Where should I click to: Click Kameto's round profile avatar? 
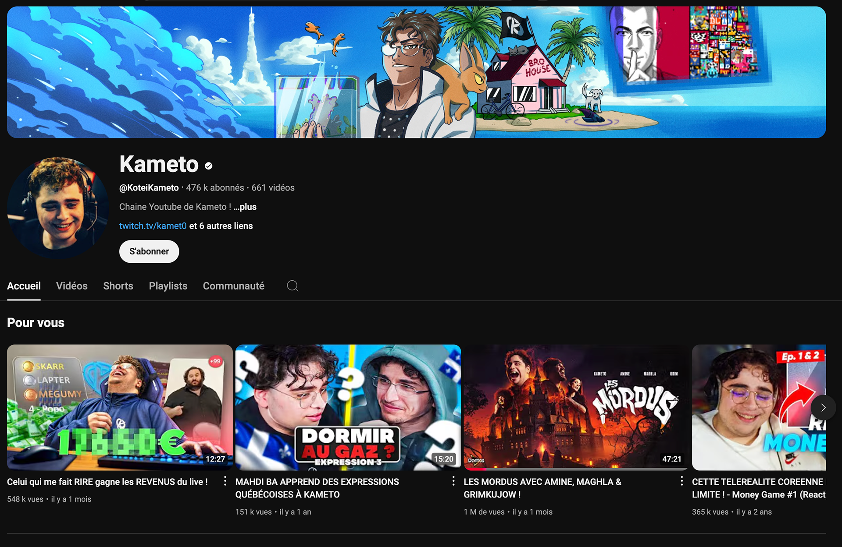58,208
